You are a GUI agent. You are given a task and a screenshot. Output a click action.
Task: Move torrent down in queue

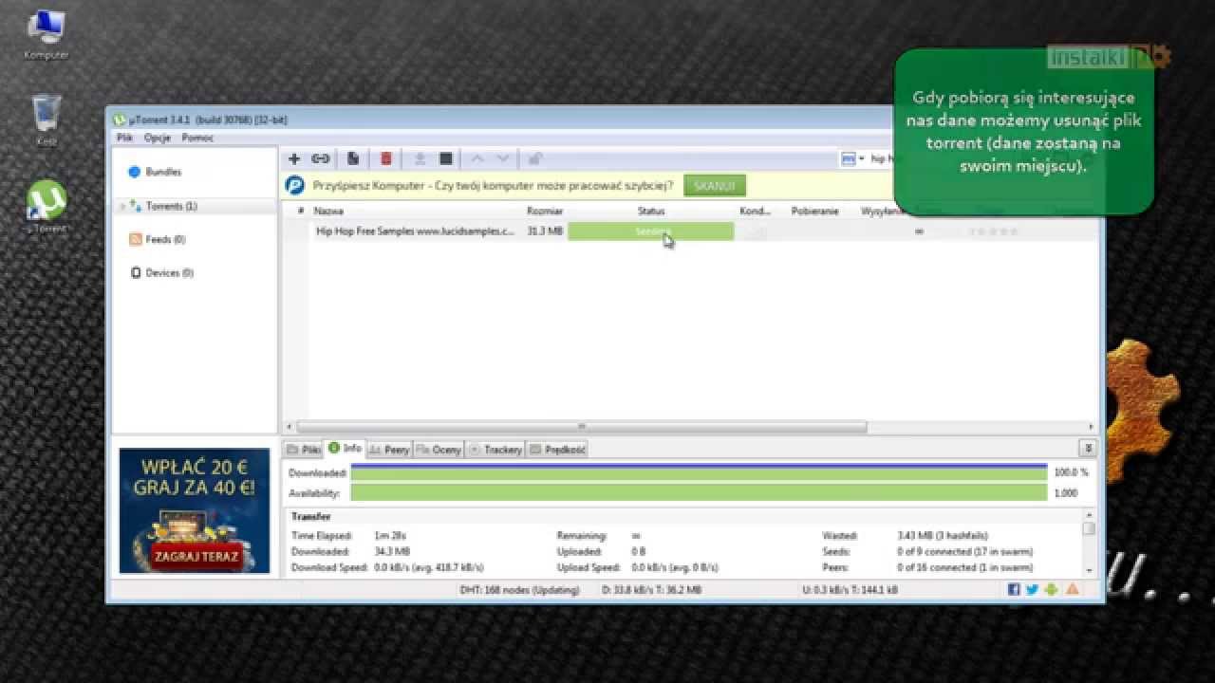[503, 158]
